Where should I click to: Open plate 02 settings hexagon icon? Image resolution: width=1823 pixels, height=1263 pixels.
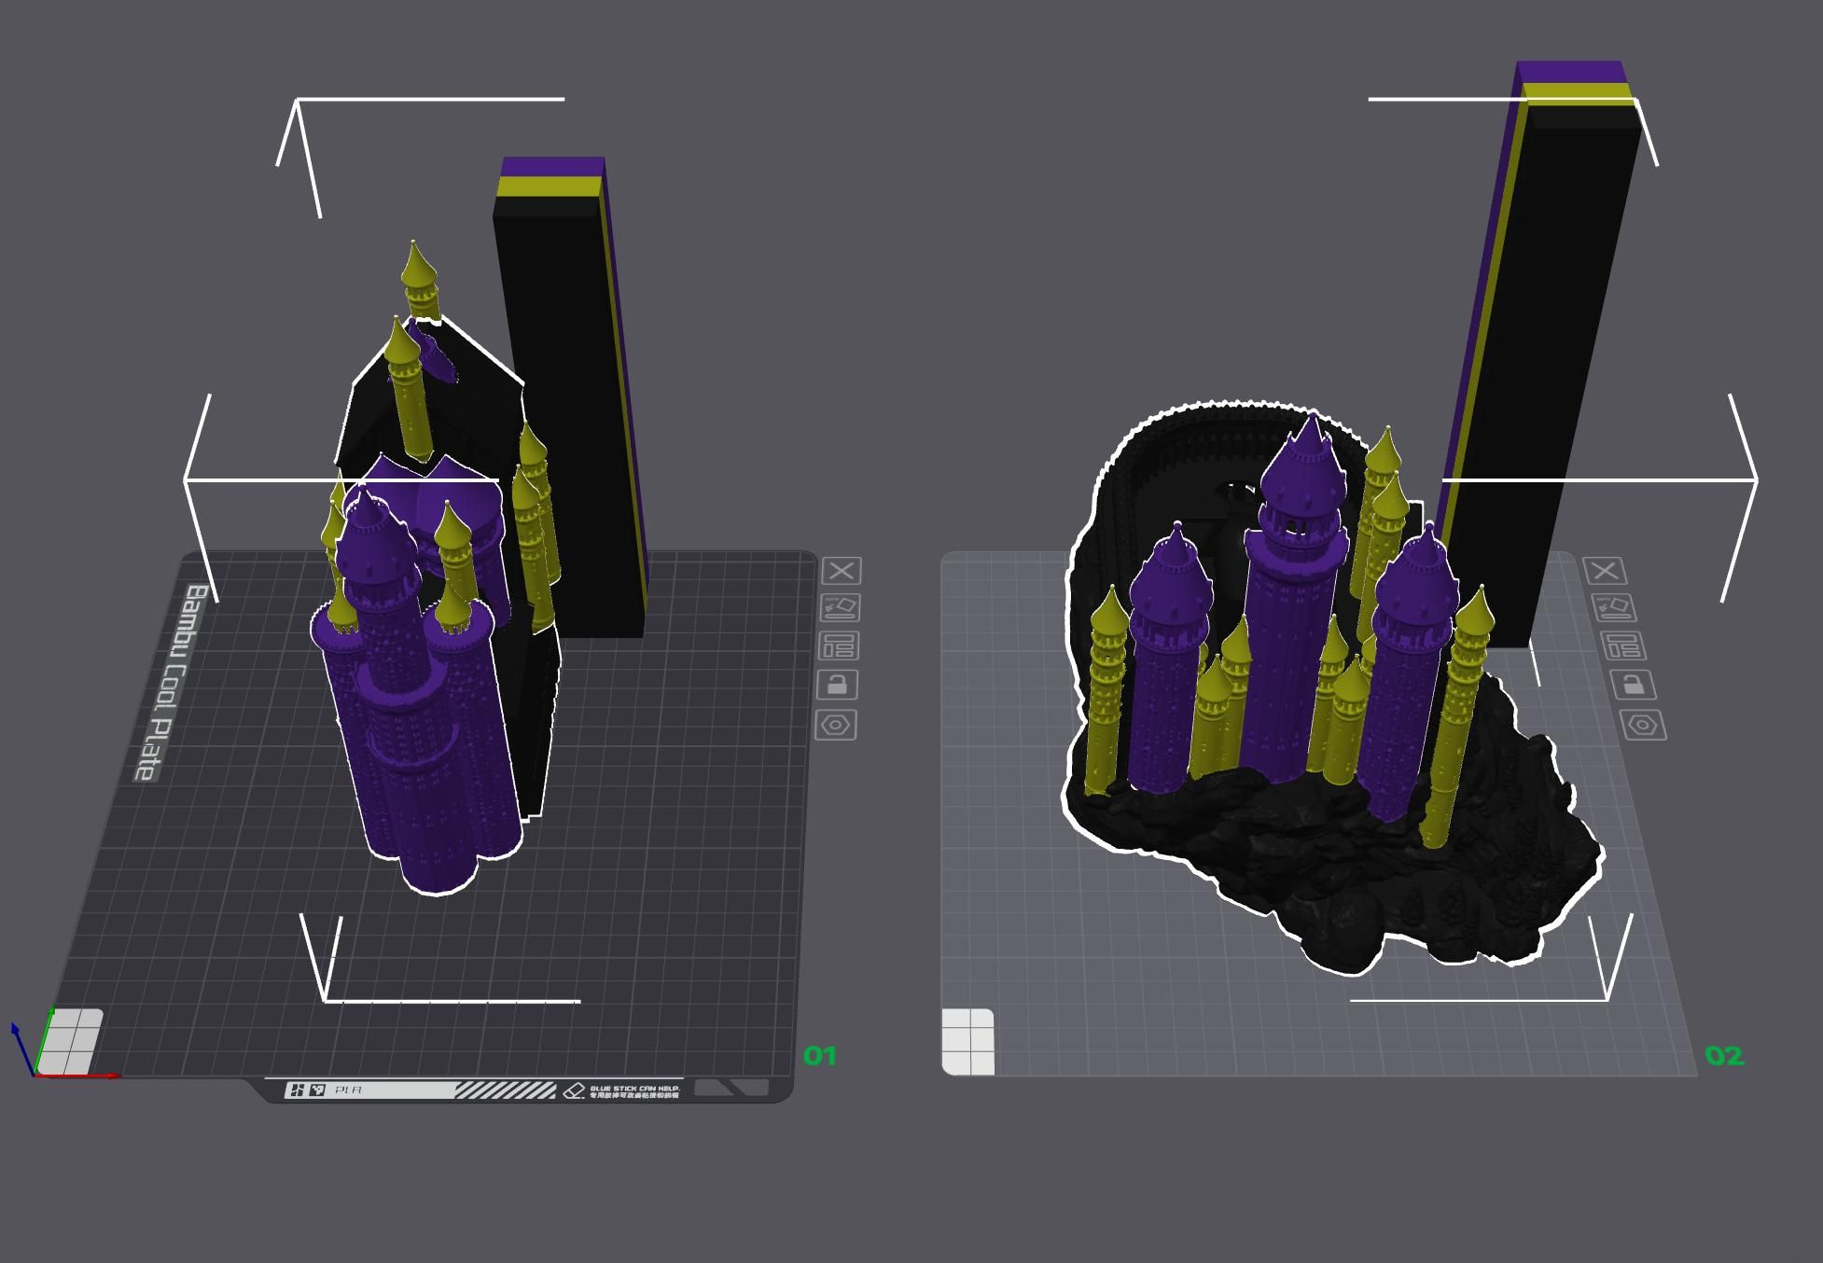(x=1642, y=725)
